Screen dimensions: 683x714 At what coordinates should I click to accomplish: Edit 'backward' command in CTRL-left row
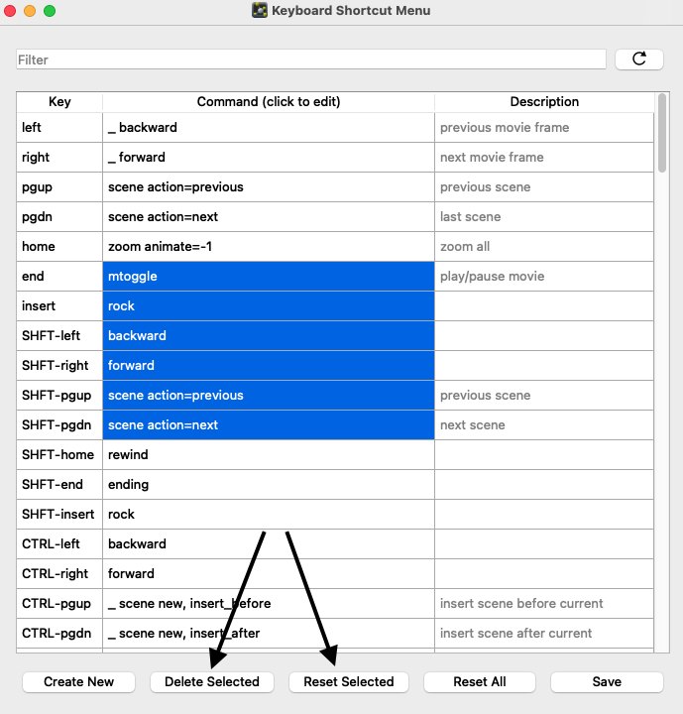pyautogui.click(x=269, y=544)
